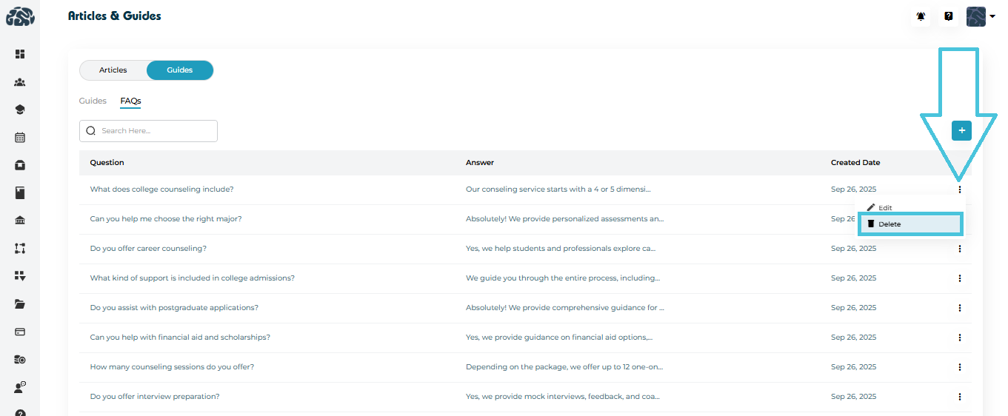Viewport: 1008px width, 416px height.
Task: Open three-dot menu for postgraduate applications row
Action: pos(959,308)
